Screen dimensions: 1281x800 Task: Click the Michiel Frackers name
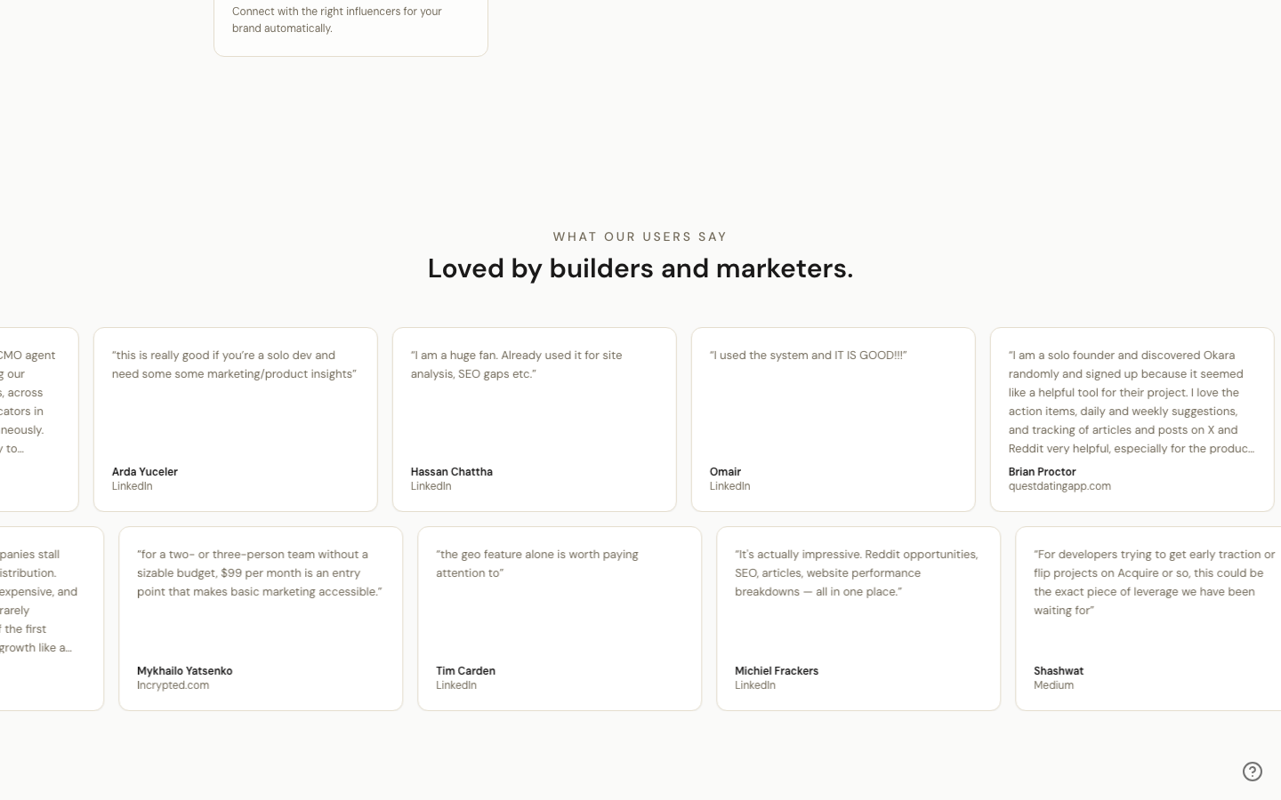click(x=777, y=671)
